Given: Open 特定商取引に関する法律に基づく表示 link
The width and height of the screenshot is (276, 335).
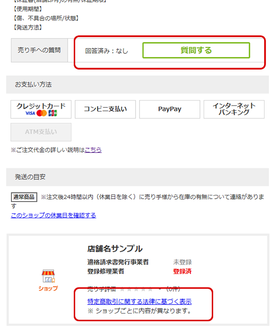Looking at the screenshot, I should coord(139,302).
